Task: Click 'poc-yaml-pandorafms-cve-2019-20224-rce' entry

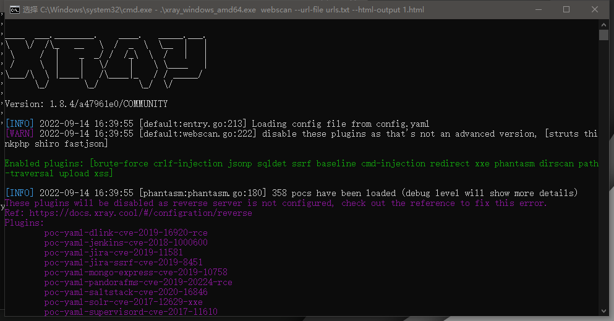Action: (139, 282)
